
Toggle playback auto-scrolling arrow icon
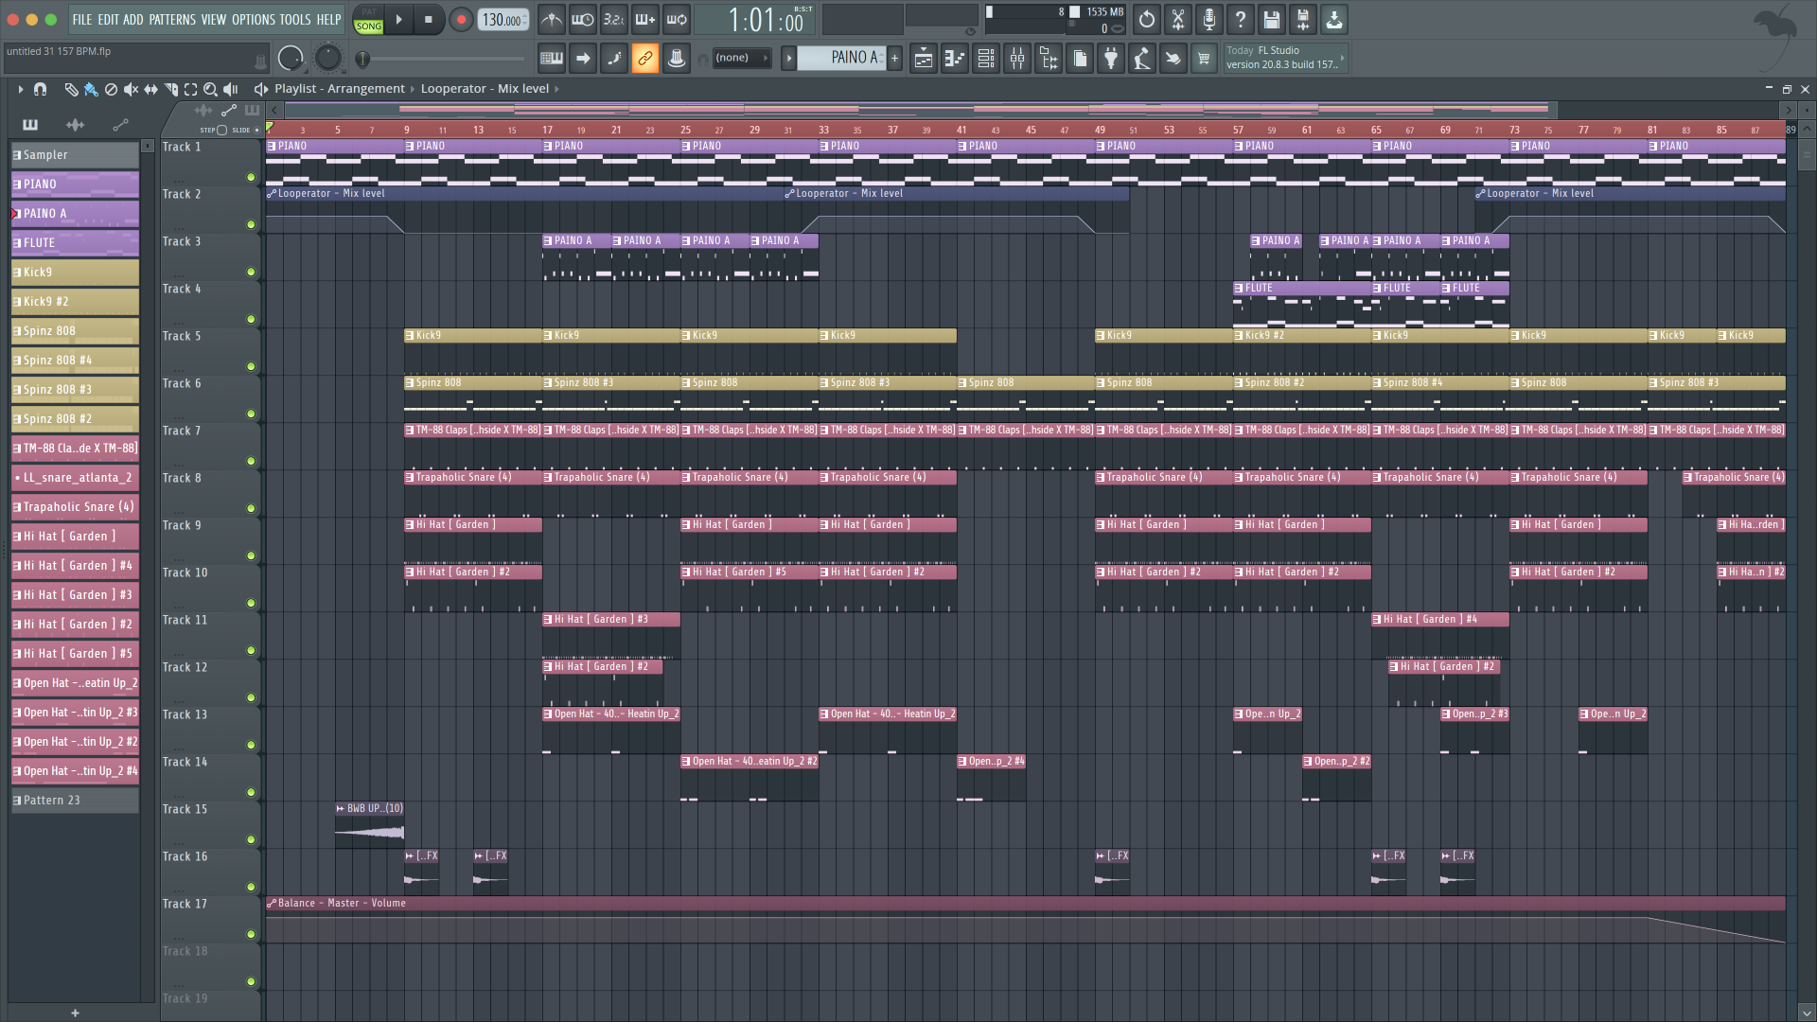[x=583, y=59]
